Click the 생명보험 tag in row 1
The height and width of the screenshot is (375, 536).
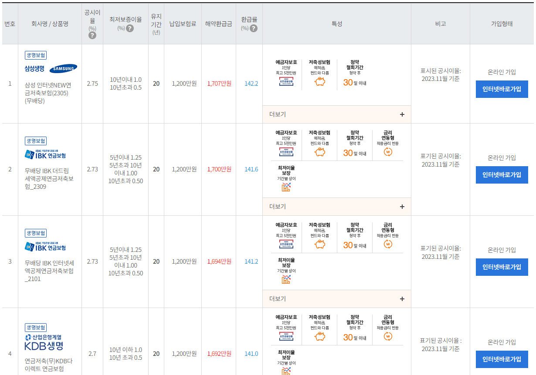point(36,55)
